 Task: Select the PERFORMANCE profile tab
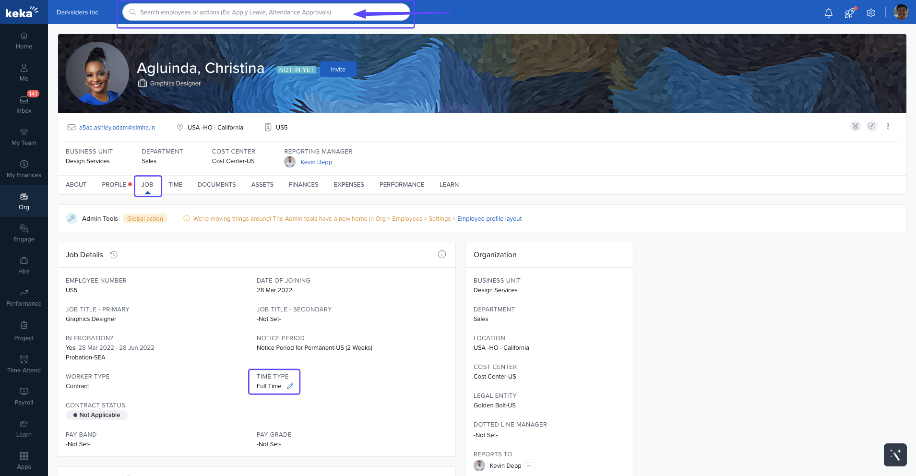402,185
